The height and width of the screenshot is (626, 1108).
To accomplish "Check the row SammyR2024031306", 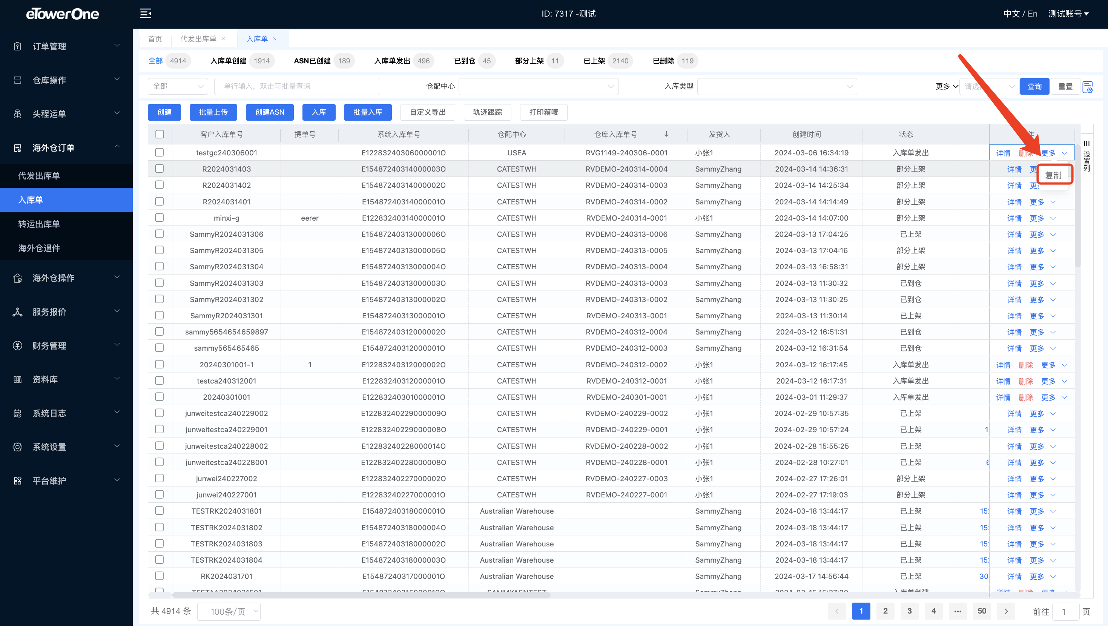I will click(x=160, y=234).
